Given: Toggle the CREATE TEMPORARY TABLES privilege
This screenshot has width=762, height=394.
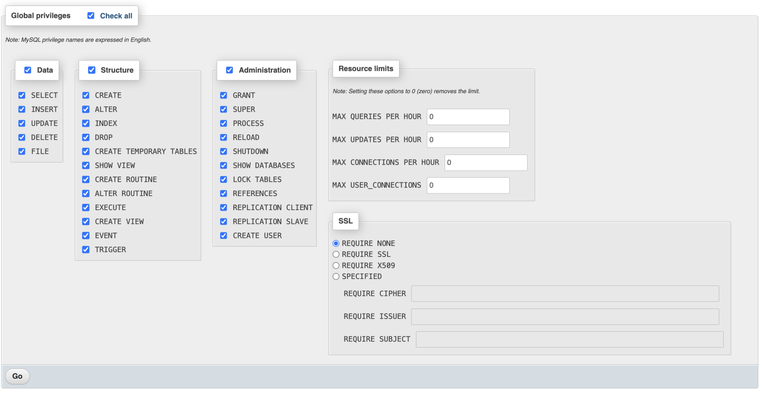Looking at the screenshot, I should tap(86, 151).
